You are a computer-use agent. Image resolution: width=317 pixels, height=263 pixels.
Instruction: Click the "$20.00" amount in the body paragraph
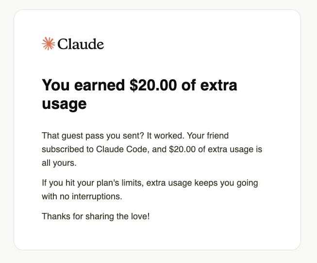182,149
